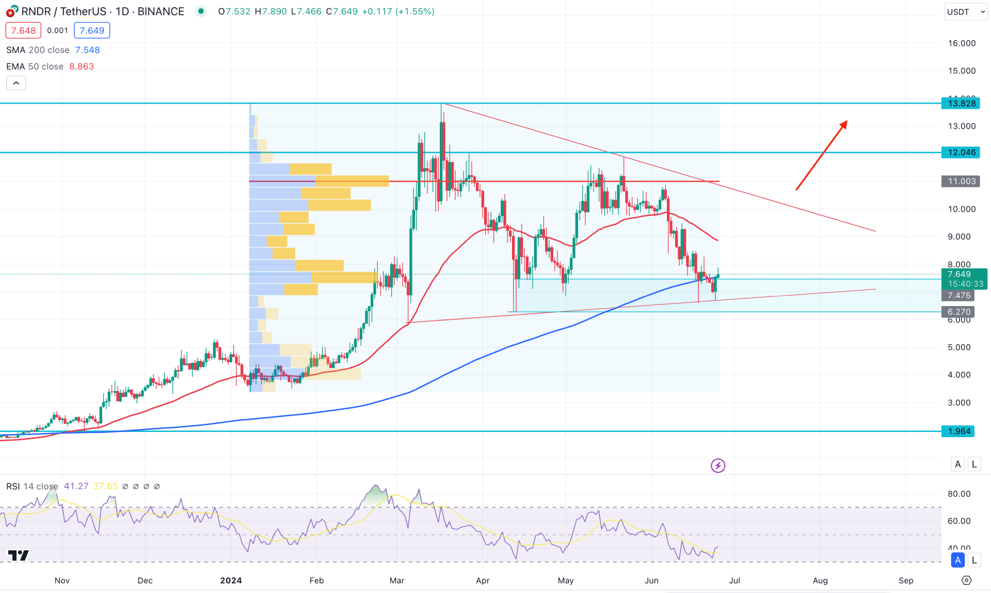Toggle auto scale A on RSI pane
The width and height of the screenshot is (991, 593).
pos(958,560)
